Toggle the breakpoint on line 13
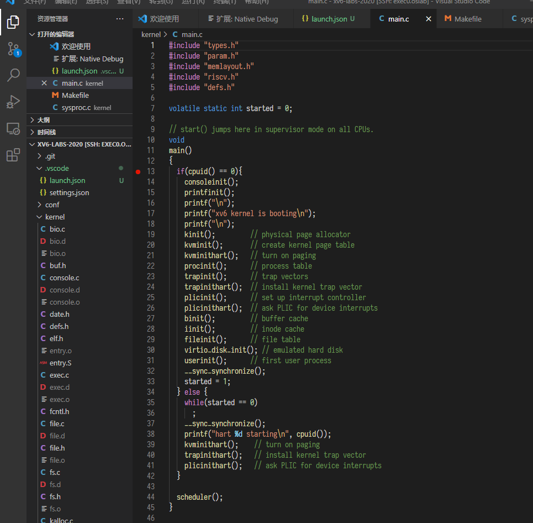This screenshot has width=533, height=523. (138, 171)
